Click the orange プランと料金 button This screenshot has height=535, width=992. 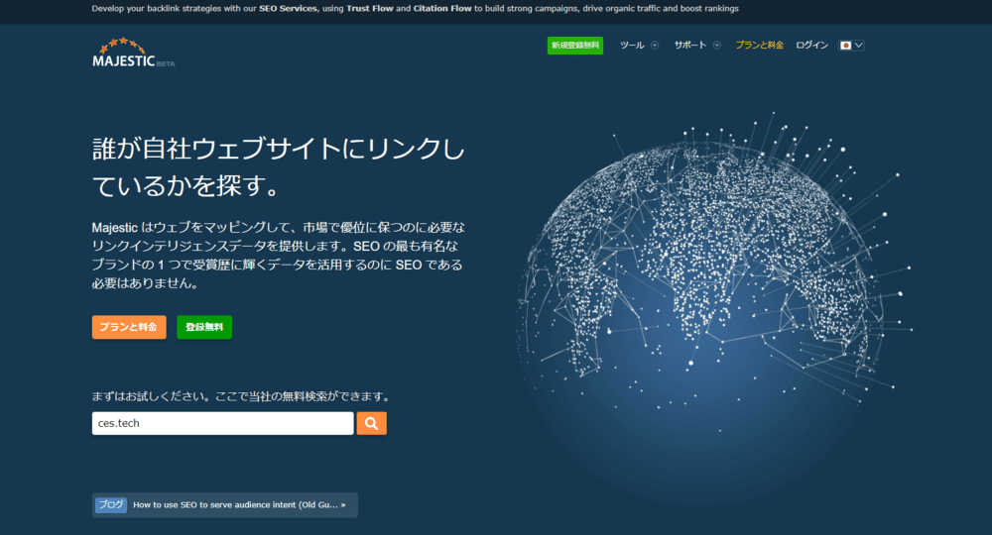pos(129,327)
